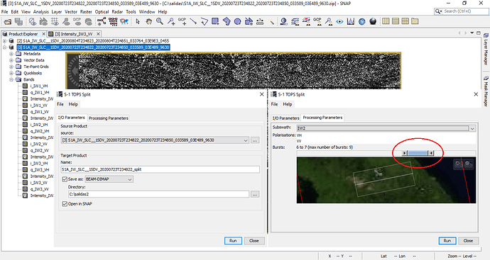The width and height of the screenshot is (490, 260).
Task: Activate the selection arrow tool
Action: (138, 21)
